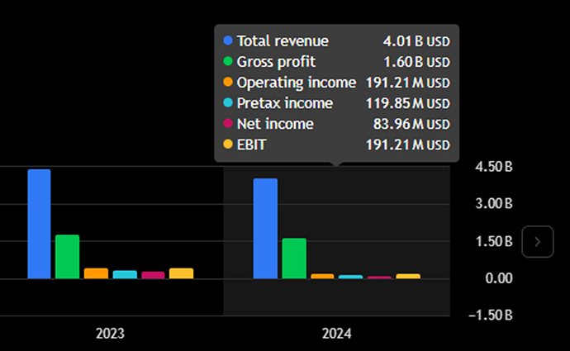Click the 2024 Gross profit green bar
This screenshot has height=351, width=570.
(x=293, y=259)
